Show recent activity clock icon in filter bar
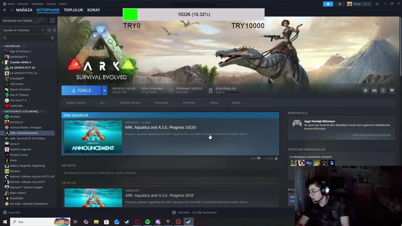This screenshot has height=226, width=402. pos(49,30)
